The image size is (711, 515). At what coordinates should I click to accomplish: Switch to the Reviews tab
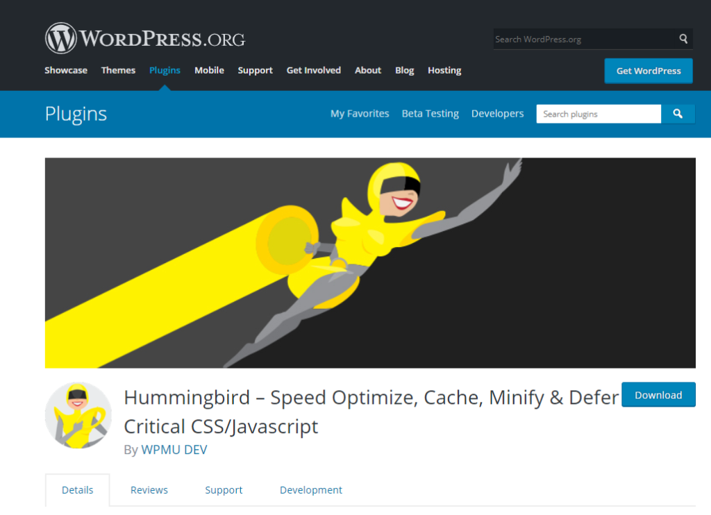149,490
